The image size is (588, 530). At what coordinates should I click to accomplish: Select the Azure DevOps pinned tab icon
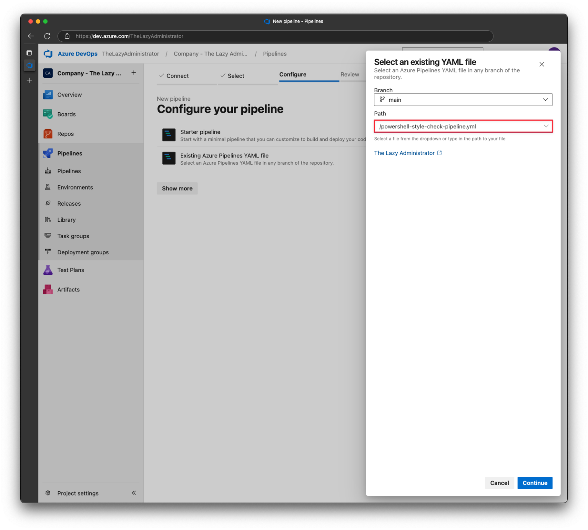click(x=29, y=65)
